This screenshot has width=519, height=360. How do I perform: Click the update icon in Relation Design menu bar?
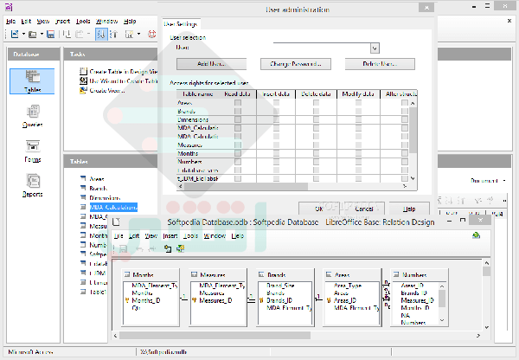tap(476, 235)
